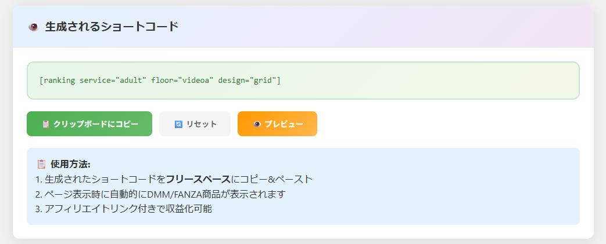Click the bold フリースペース text in step 1
Viewport: 606px width, 244px height.
click(198, 179)
